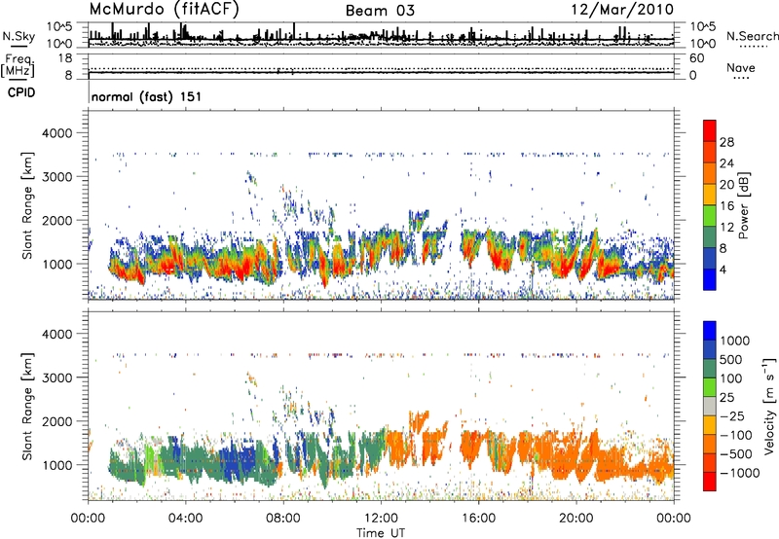Select the '2000' range tick of the power panel

pos(57,220)
